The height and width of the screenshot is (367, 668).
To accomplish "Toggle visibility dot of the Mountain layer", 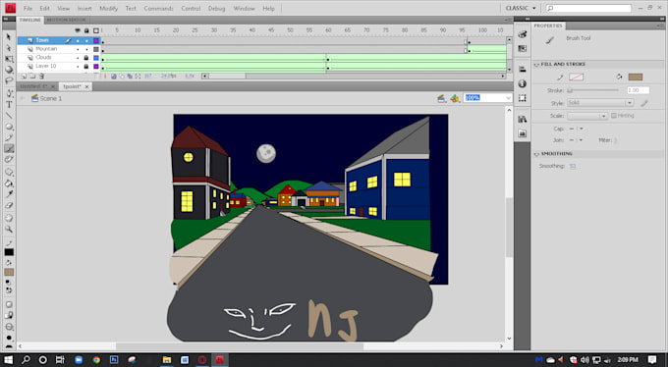I will point(78,49).
